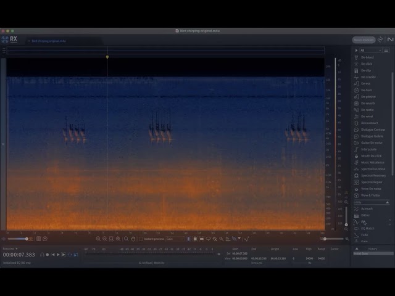Screen dimensions: 395x296
Task: Open the Mouth De-click module
Action: pyautogui.click(x=371, y=156)
